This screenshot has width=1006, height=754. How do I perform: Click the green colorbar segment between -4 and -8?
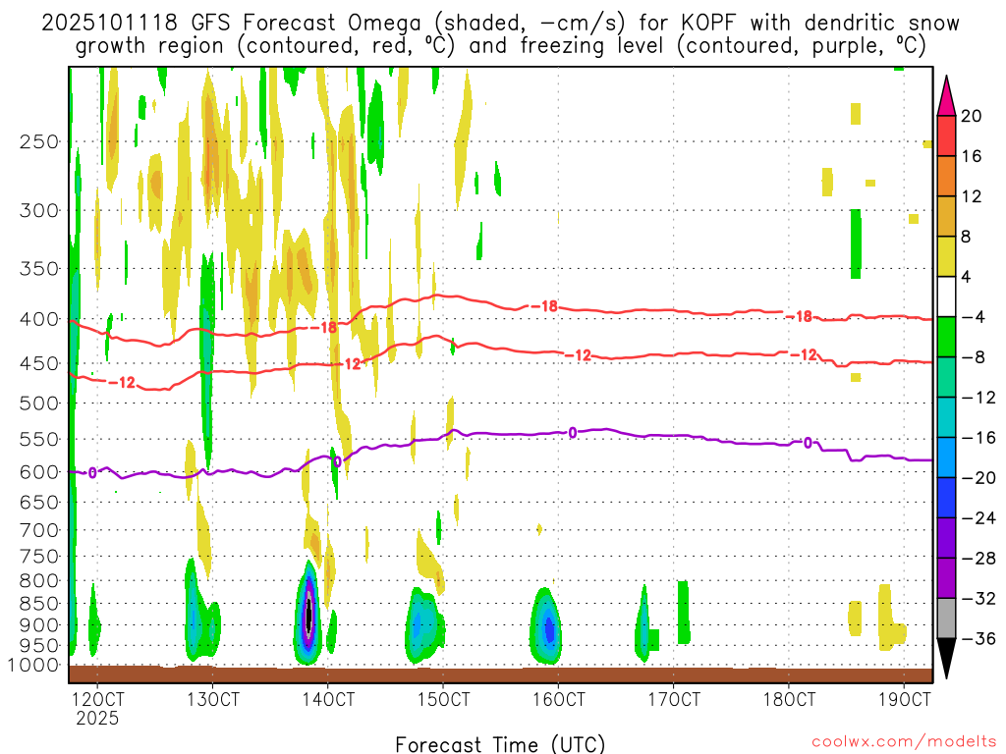946,337
